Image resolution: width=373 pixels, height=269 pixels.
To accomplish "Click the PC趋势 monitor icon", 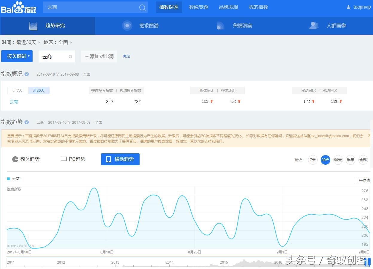I will [x=64, y=159].
